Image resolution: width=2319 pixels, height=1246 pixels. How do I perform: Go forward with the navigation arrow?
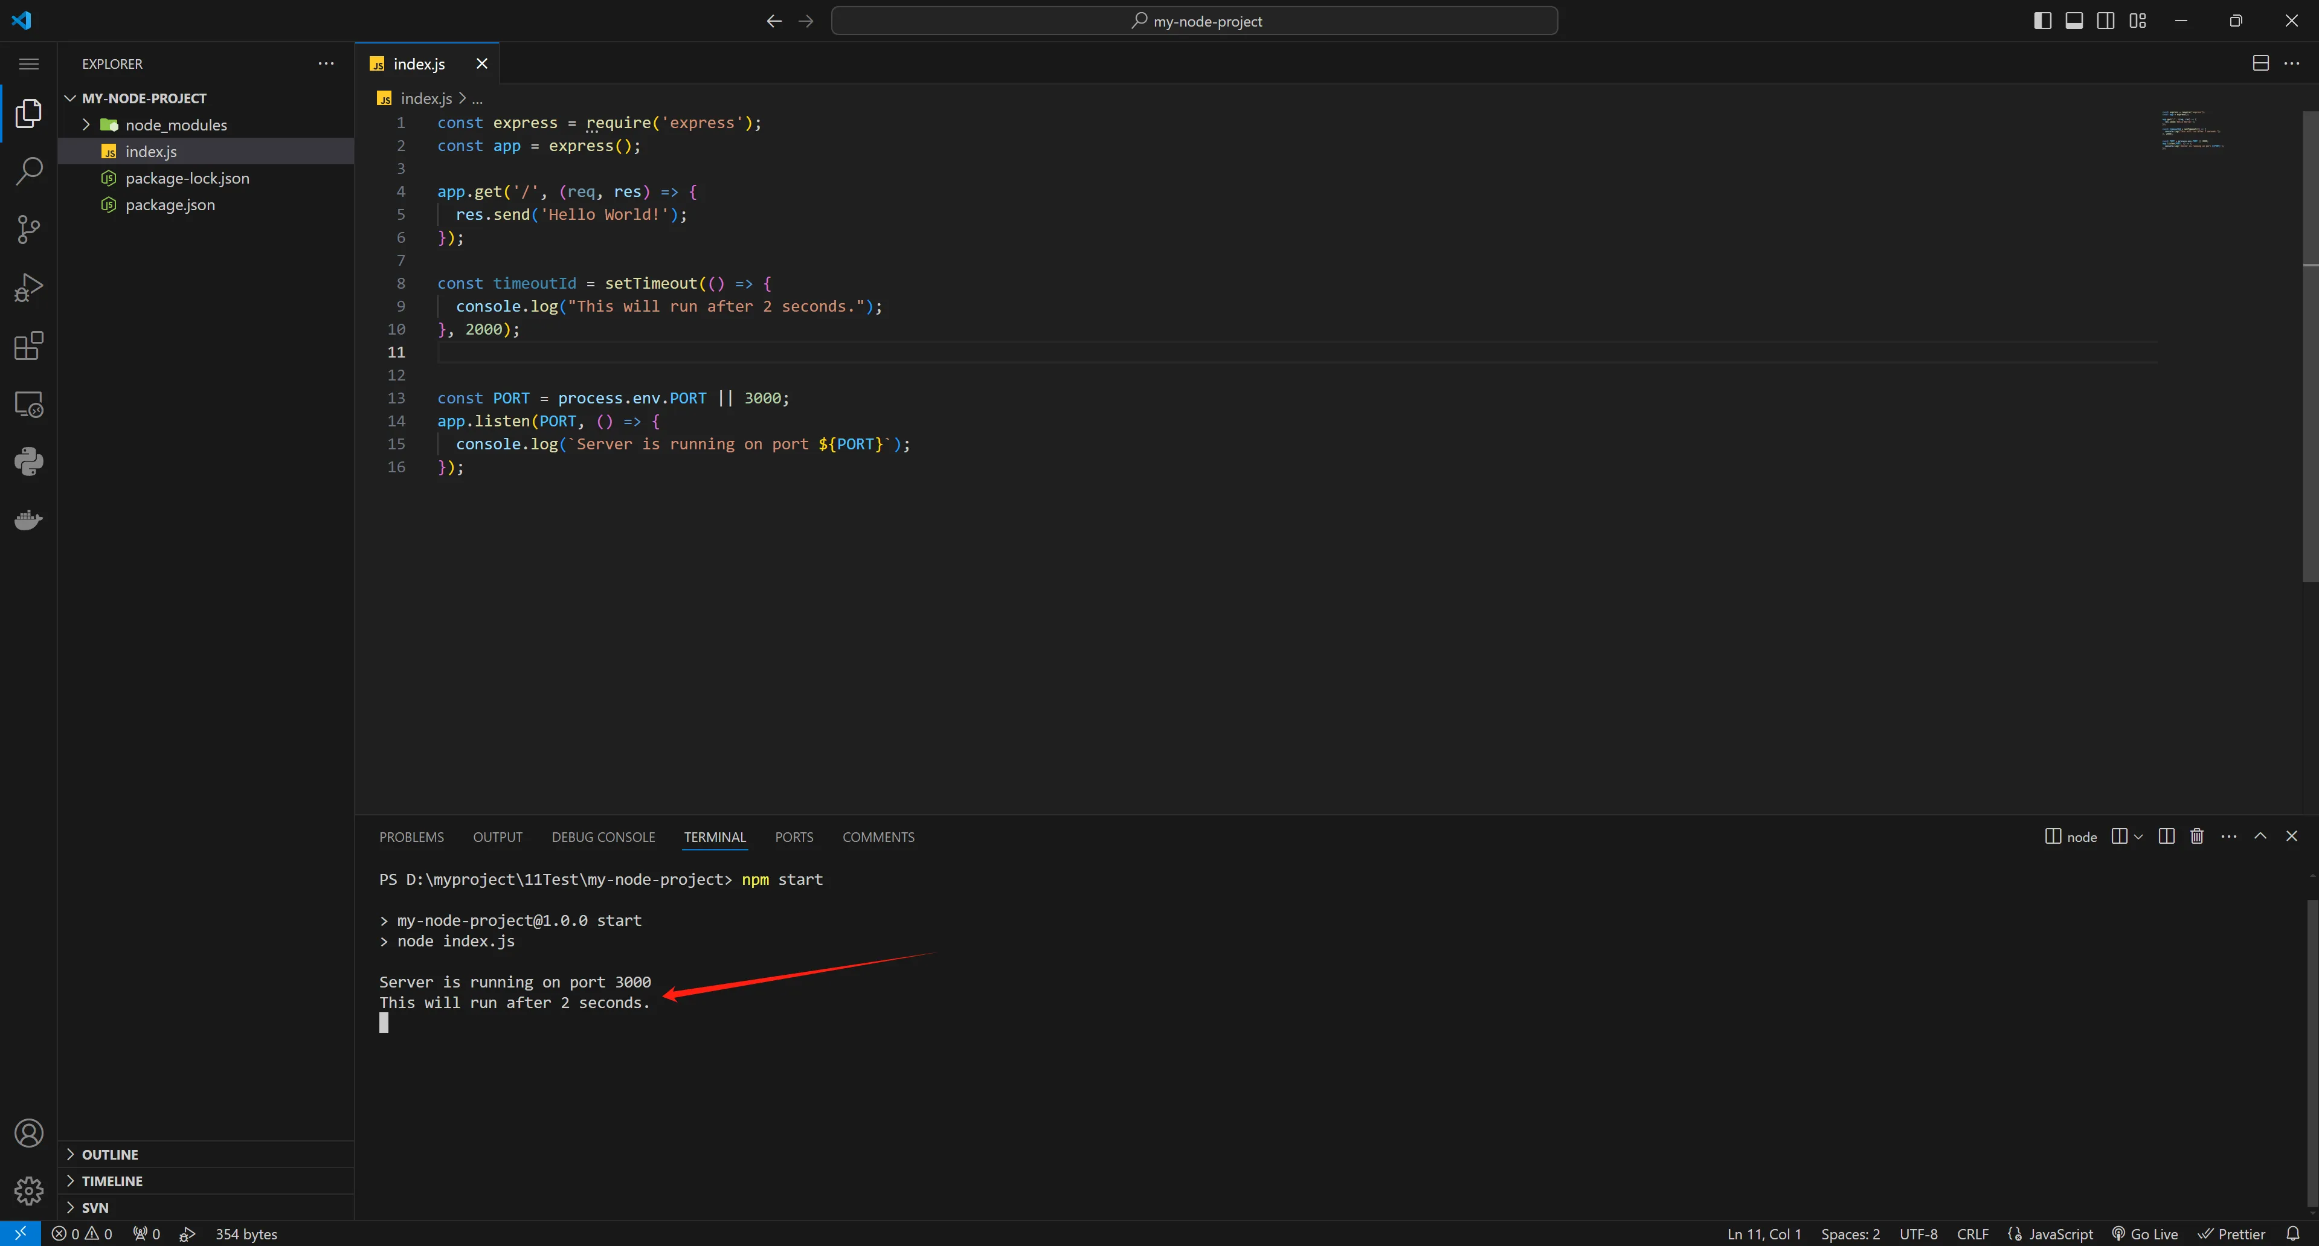click(806, 21)
